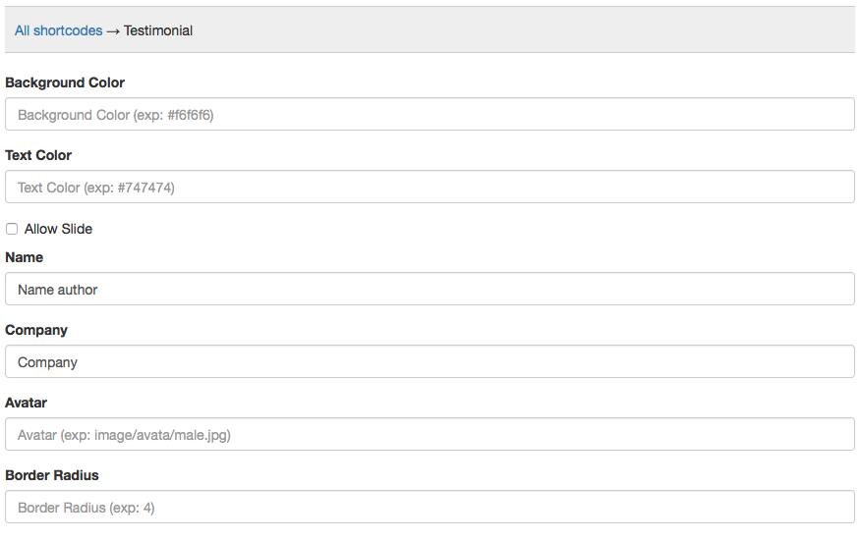Click the breadcrumb arrow separator
This screenshot has height=541, width=862.
click(x=113, y=30)
